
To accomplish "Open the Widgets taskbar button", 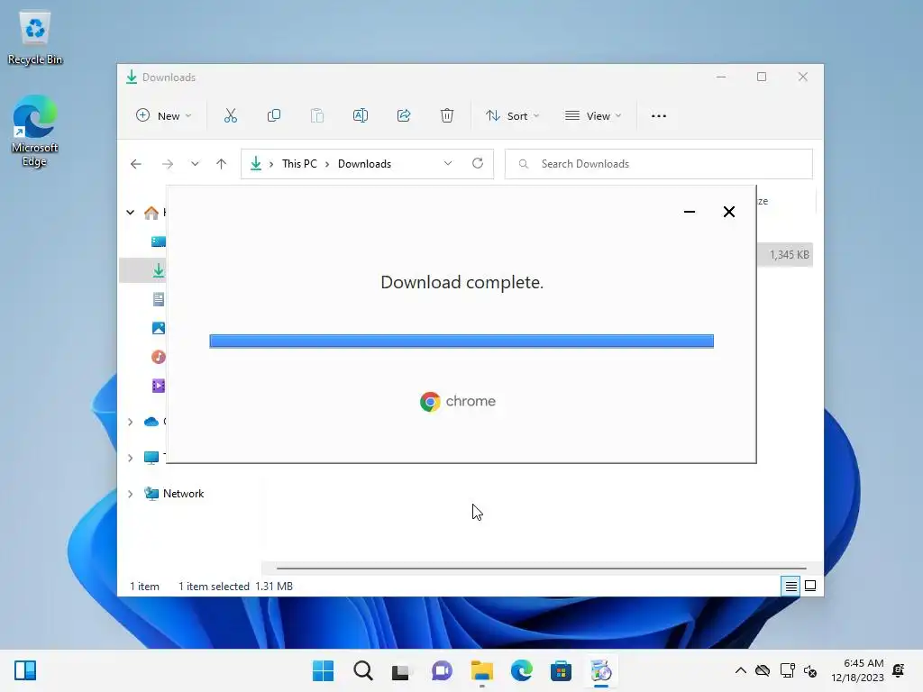I will tap(25, 670).
